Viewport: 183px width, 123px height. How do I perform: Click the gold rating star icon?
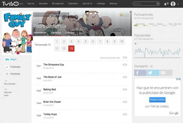[121, 15]
